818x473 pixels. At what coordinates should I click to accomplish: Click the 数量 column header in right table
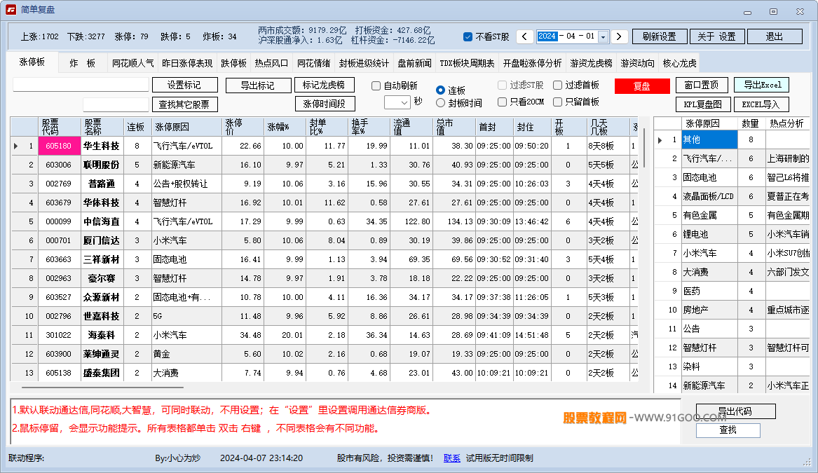click(x=750, y=123)
